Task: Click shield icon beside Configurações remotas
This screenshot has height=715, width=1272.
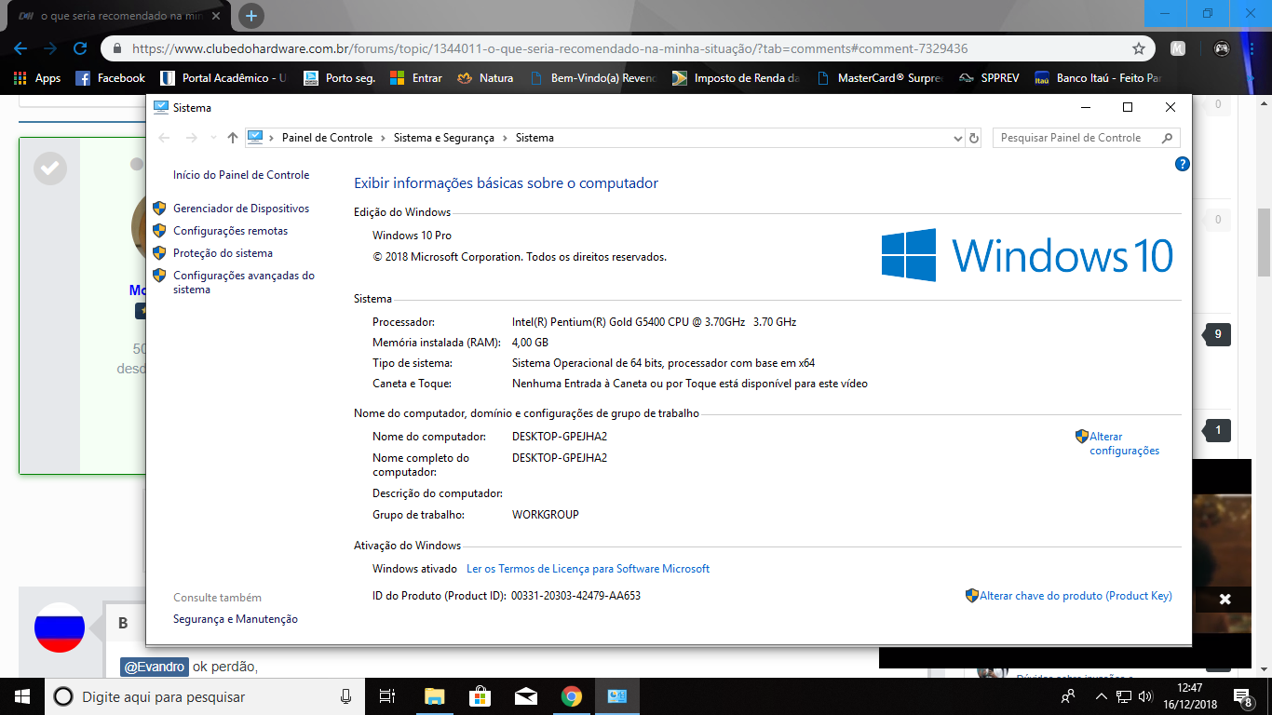Action: pyautogui.click(x=159, y=231)
